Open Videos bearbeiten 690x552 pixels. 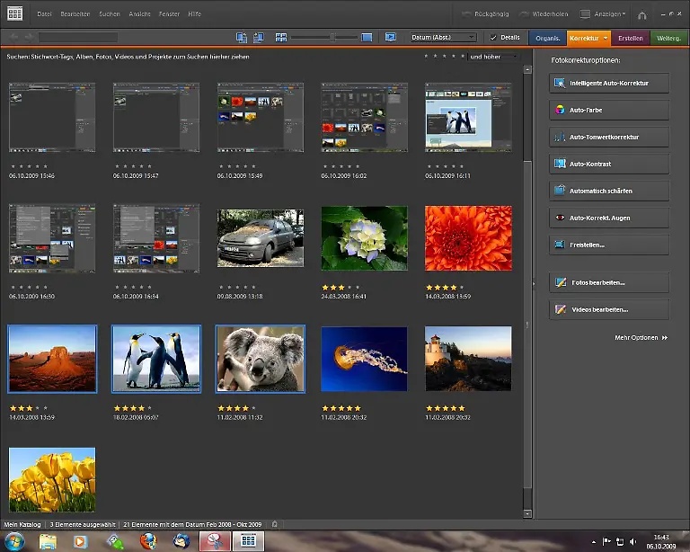tap(609, 309)
